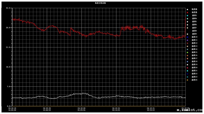This screenshot has height=114, width=204.
Task: Click the blue 通道10 legend marker
Action: 187,37
